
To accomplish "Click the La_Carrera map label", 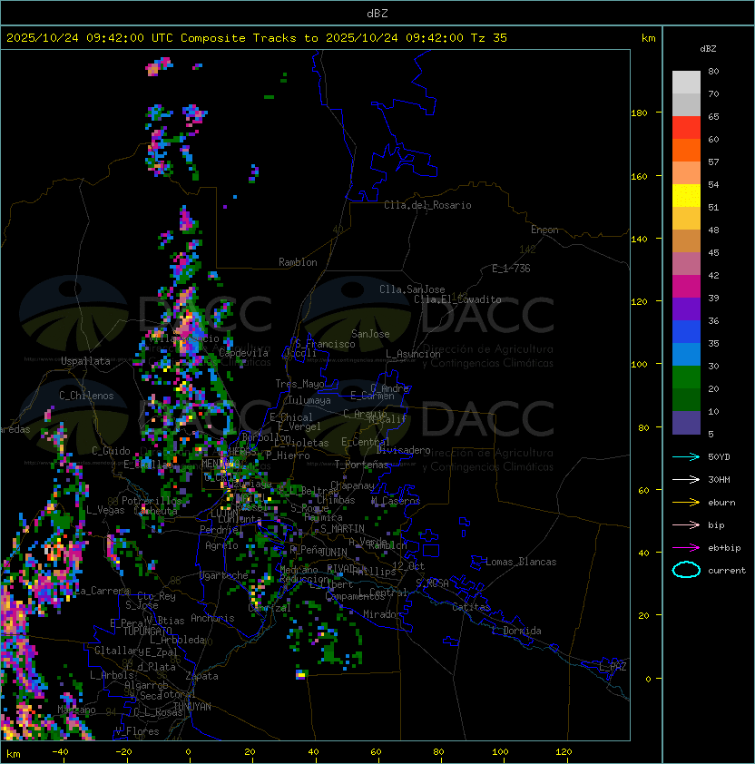I will coord(103,591).
